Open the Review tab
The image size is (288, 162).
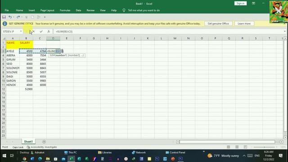coord(90,10)
